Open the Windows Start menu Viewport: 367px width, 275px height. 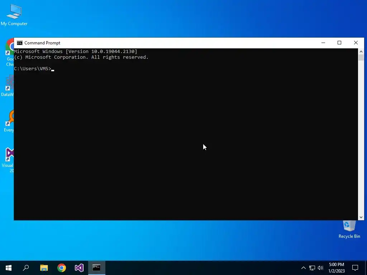coord(9,268)
